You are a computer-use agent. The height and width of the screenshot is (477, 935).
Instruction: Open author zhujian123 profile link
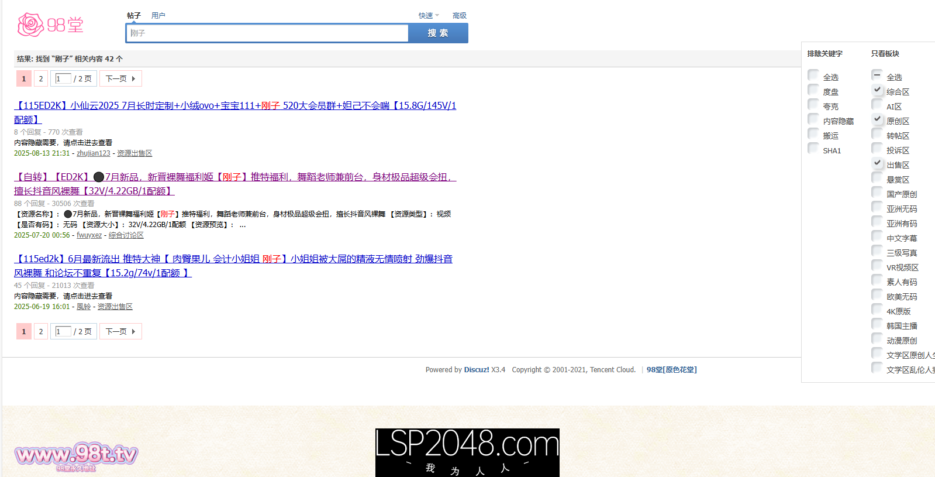click(93, 153)
